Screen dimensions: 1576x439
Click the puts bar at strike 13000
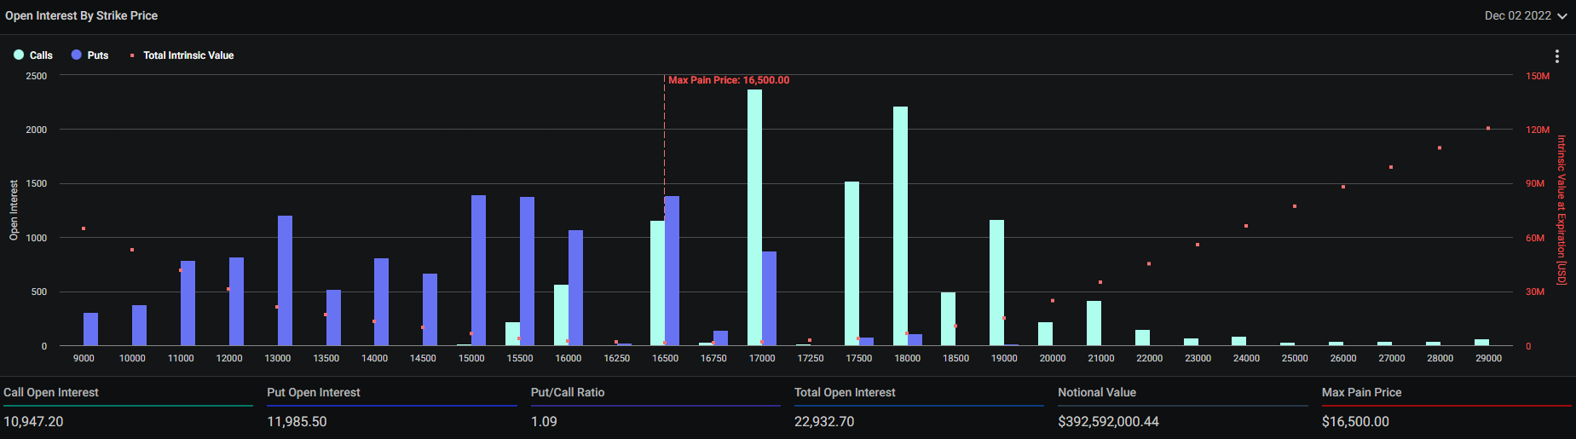(285, 280)
